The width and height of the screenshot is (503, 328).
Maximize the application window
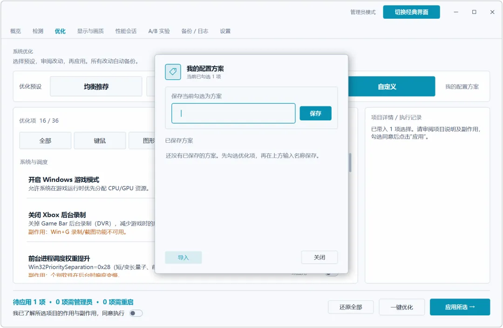click(x=474, y=12)
